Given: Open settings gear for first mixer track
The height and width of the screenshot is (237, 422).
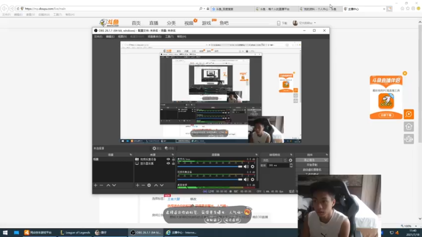Looking at the screenshot, I should click(x=253, y=166).
